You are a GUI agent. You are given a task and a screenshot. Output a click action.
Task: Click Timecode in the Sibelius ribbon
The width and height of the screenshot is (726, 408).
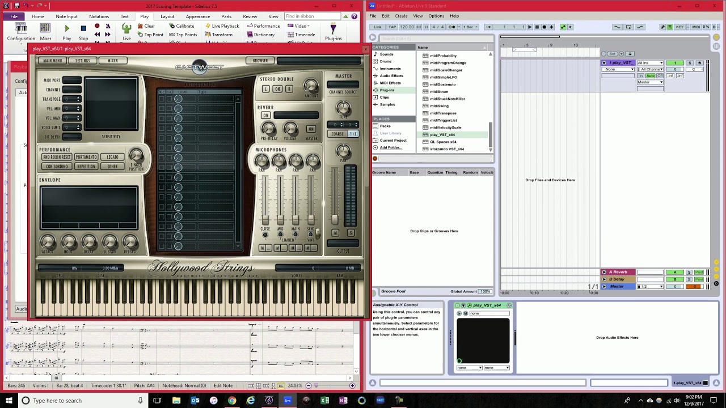point(301,35)
